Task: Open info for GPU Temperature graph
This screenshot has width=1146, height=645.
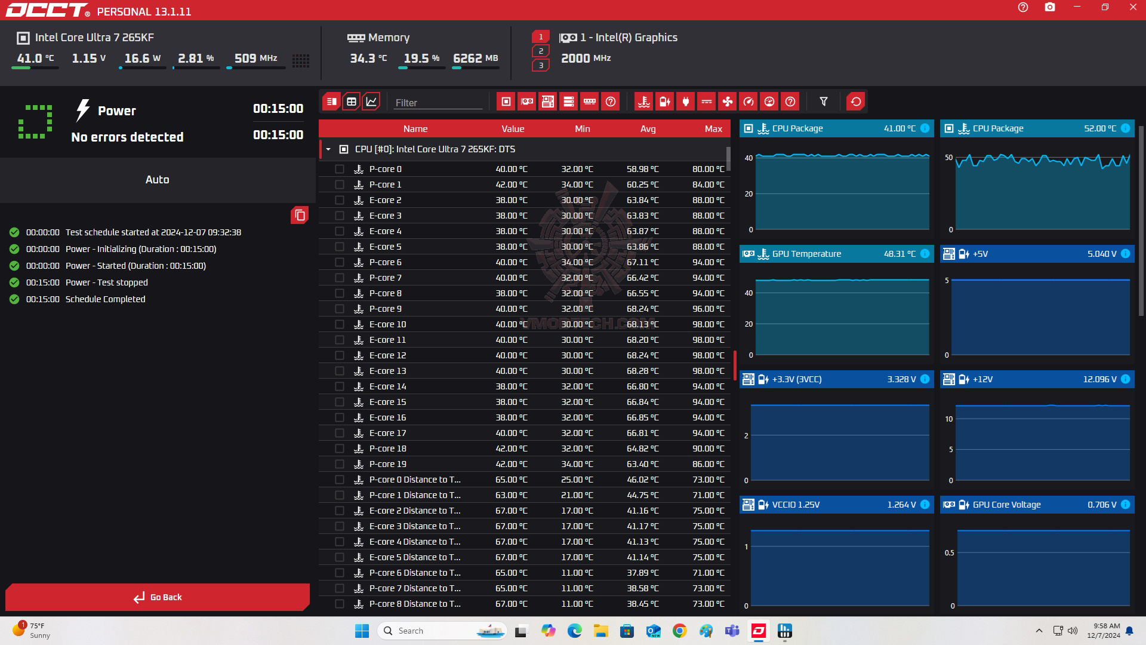Action: (x=925, y=254)
